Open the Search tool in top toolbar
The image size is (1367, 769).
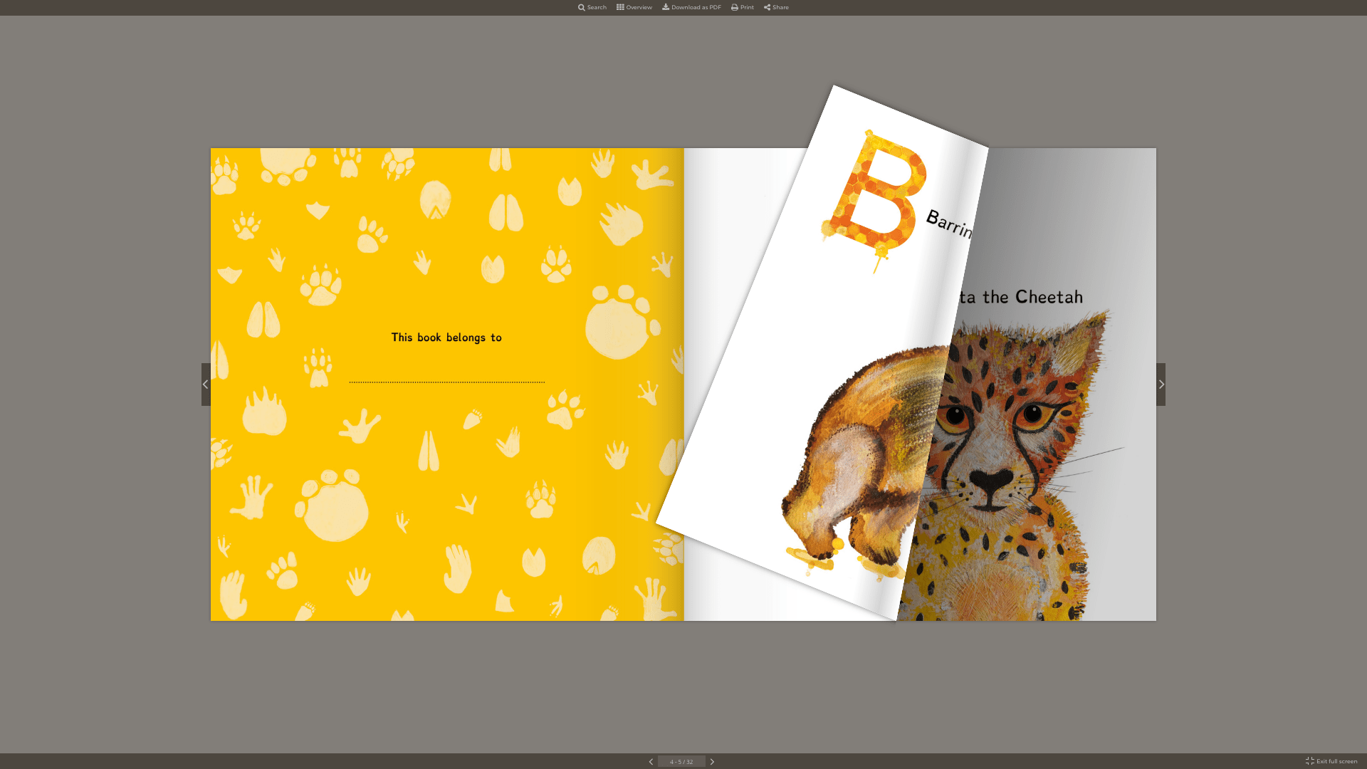(592, 7)
